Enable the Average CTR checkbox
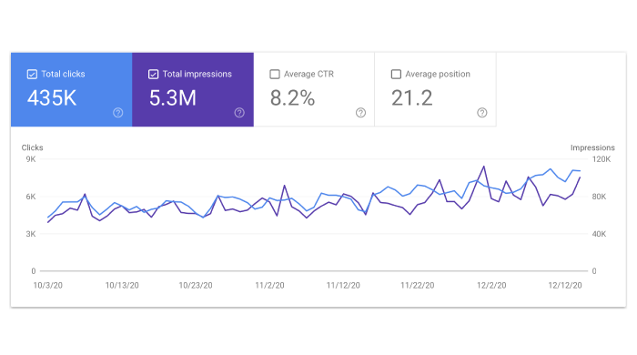637x355 pixels. click(x=275, y=74)
